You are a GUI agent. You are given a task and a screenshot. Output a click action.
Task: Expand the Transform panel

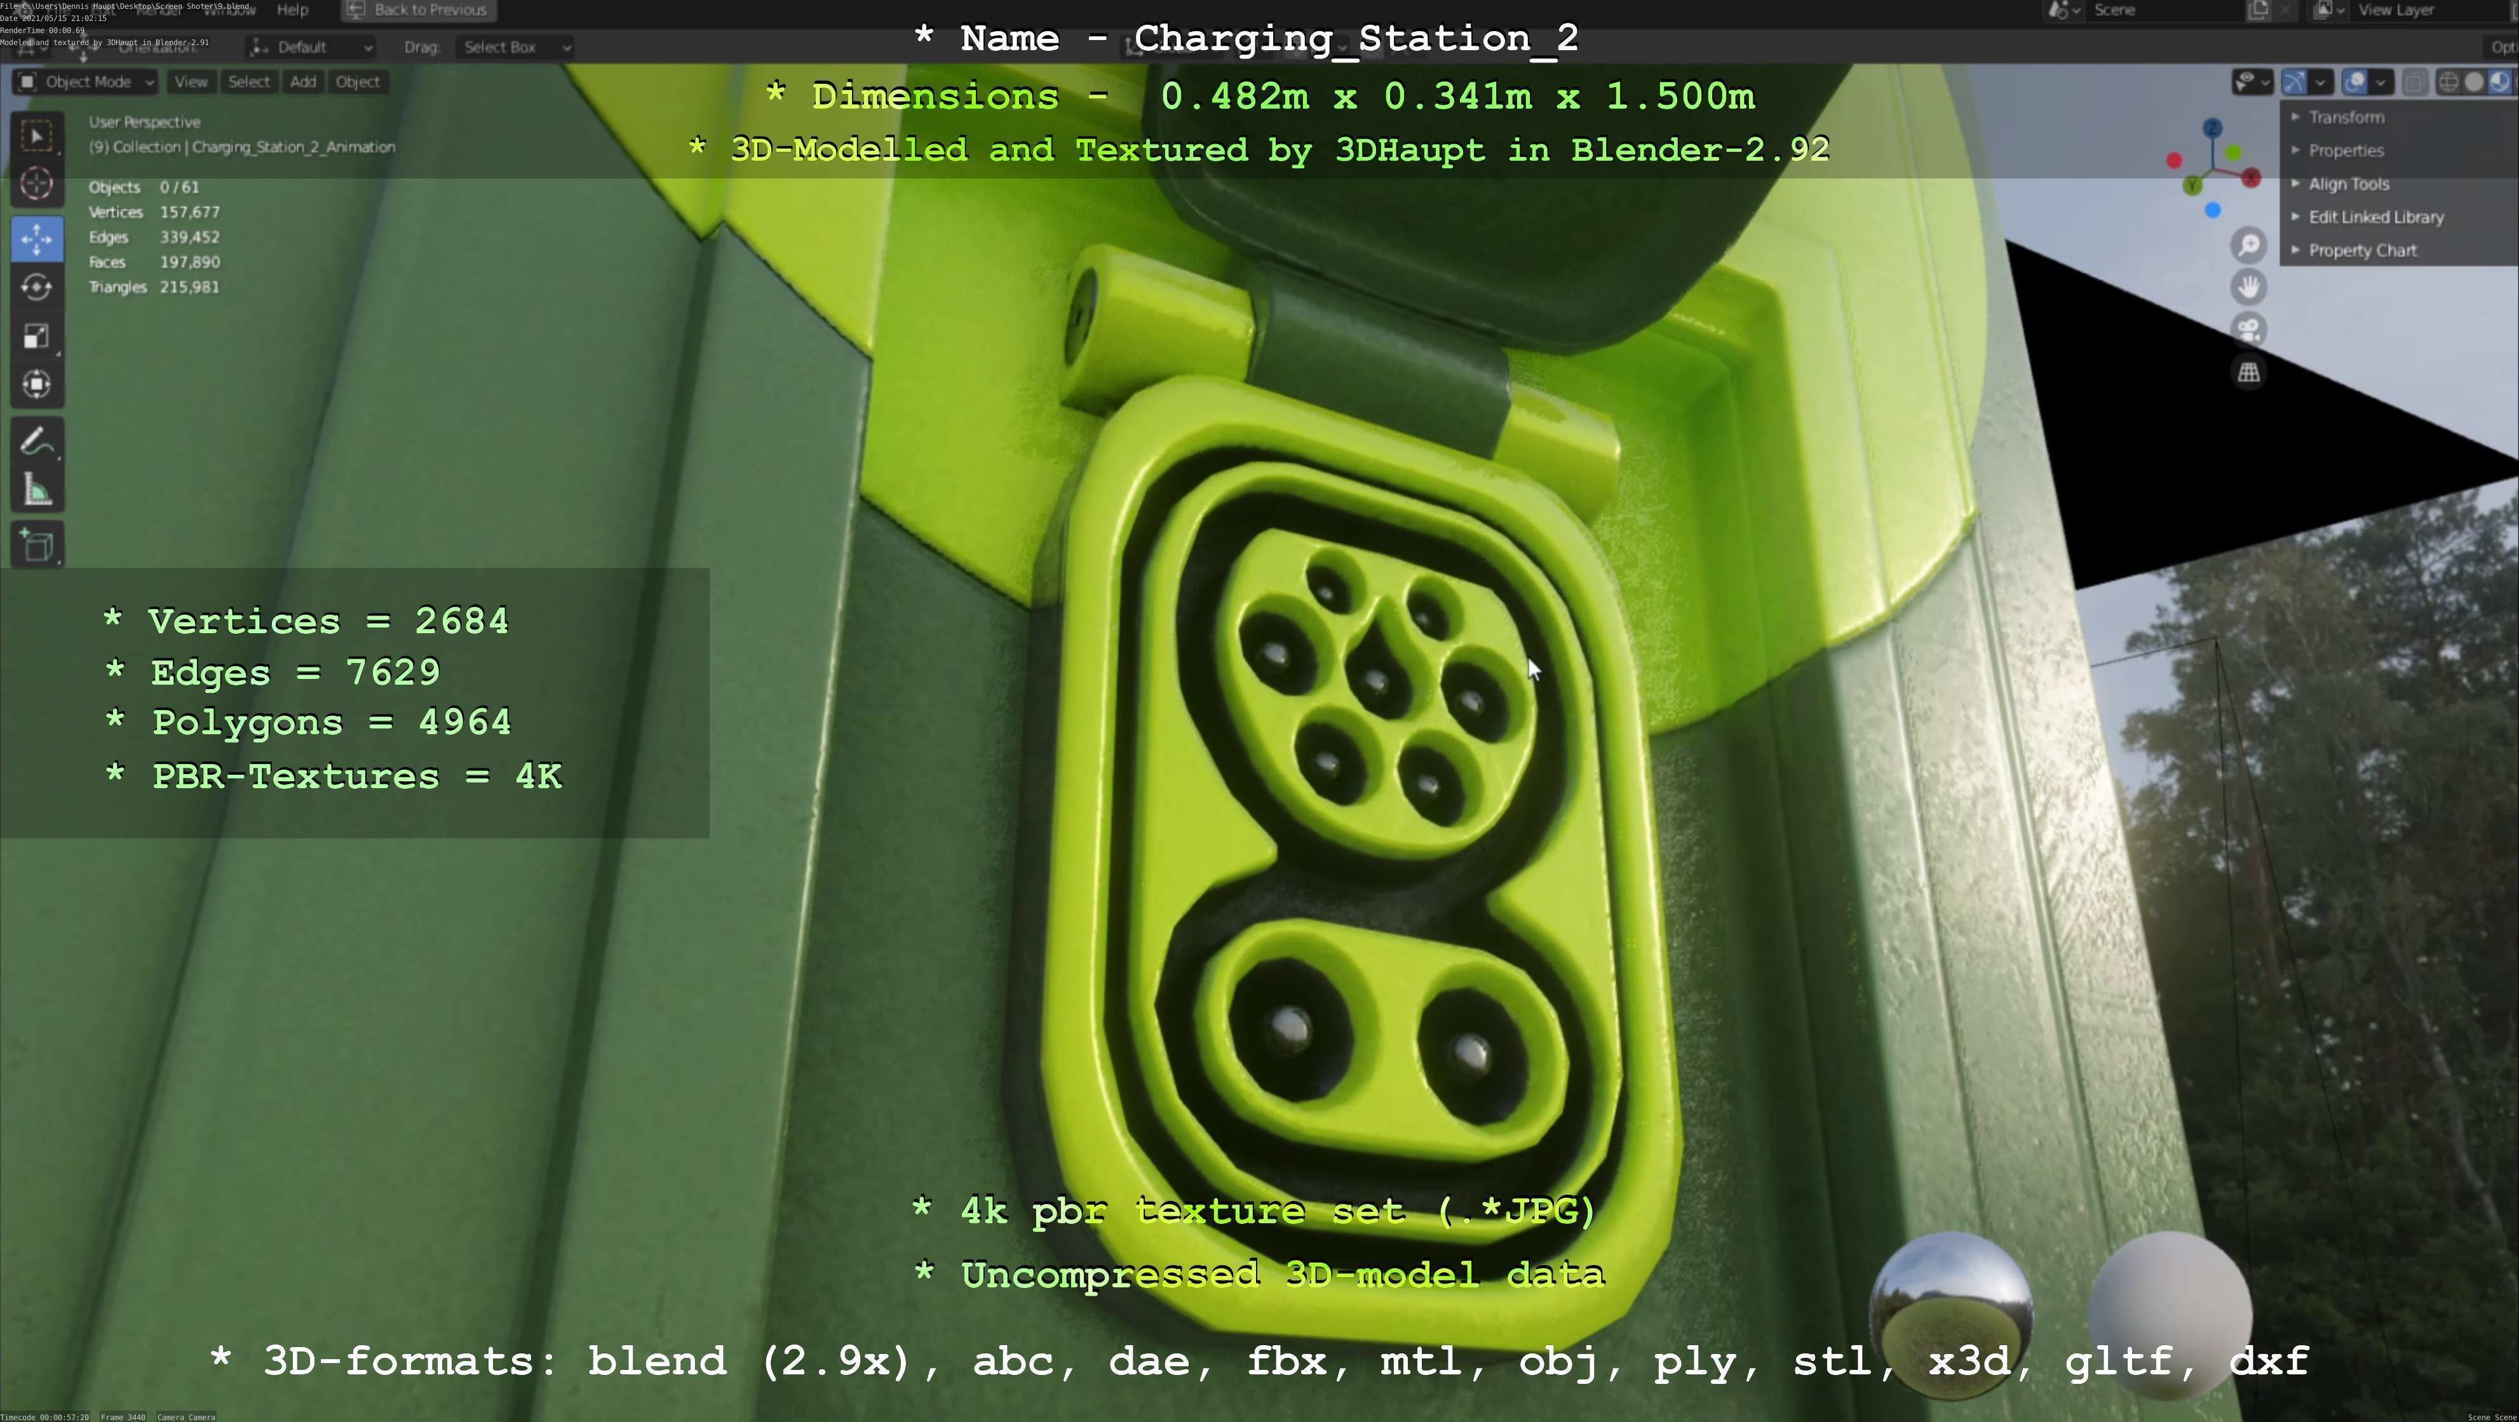coord(2346,117)
